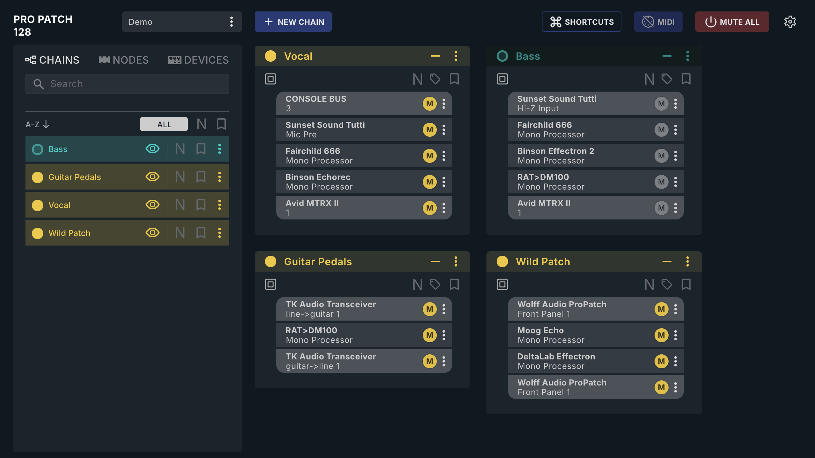This screenshot has width=815, height=458.
Task: Click the select-all icon in Wild Patch chain
Action: point(502,284)
